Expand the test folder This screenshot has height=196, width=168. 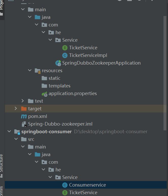click(x=23, y=101)
